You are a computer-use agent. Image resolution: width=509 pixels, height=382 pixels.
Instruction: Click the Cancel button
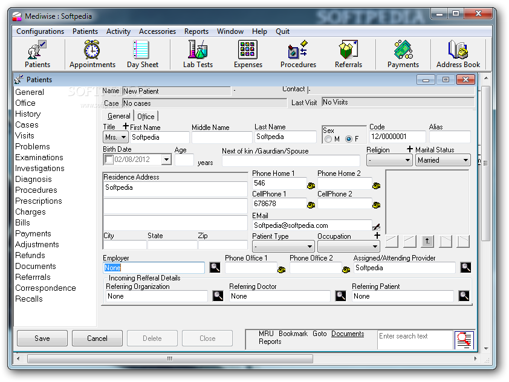coord(97,338)
